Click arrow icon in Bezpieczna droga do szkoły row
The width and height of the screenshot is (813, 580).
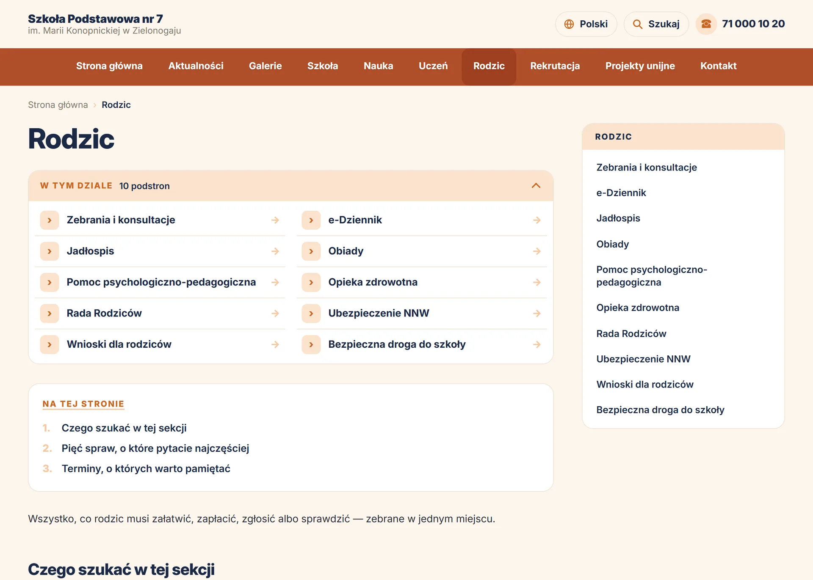coord(537,344)
